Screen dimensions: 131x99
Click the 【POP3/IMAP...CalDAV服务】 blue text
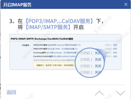pyautogui.click(x=59, y=21)
